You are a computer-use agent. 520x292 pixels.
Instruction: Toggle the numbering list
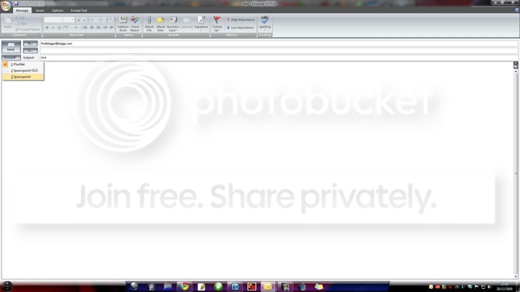(102, 20)
